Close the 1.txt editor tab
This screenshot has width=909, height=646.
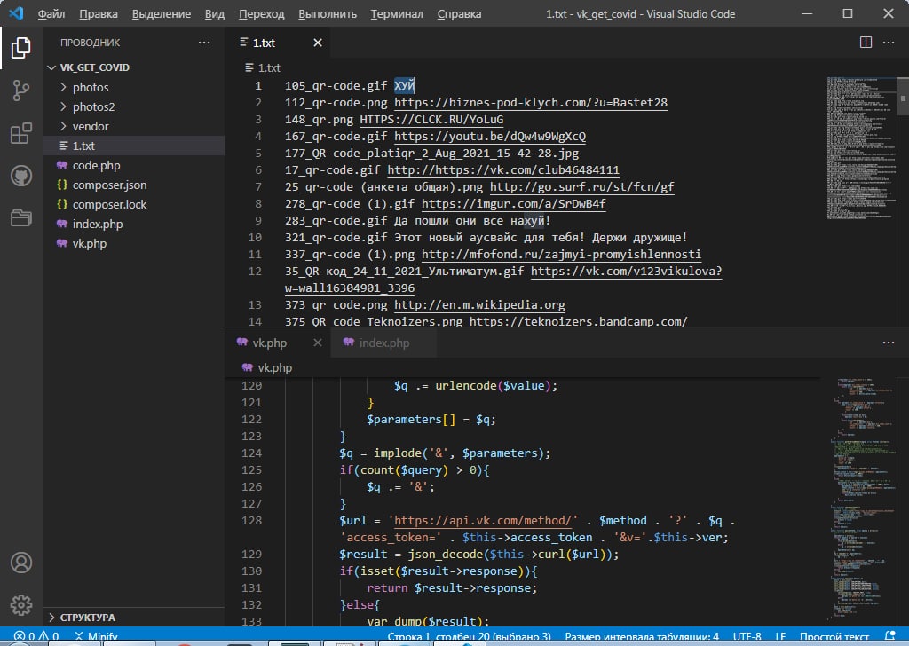[x=318, y=43]
